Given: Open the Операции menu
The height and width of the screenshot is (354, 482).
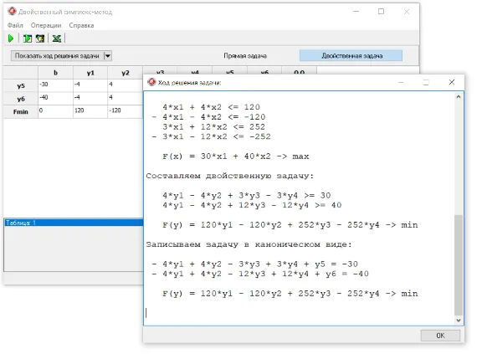Looking at the screenshot, I should click(46, 25).
